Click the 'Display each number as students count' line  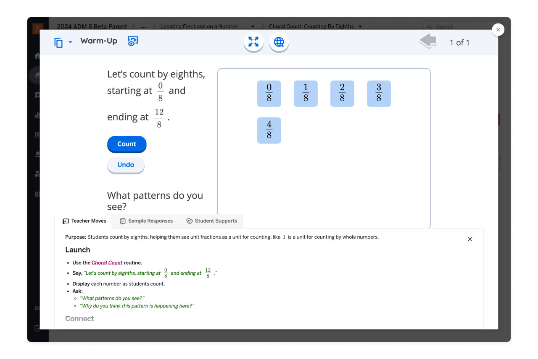pyautogui.click(x=119, y=284)
